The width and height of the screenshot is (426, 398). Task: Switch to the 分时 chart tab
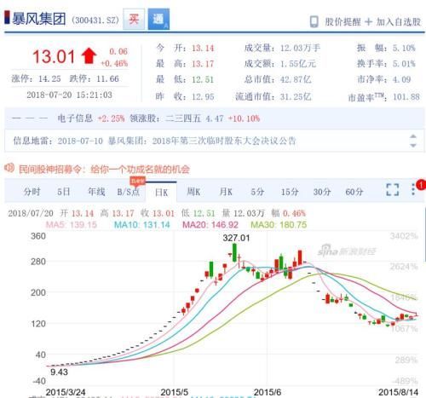pos(32,192)
